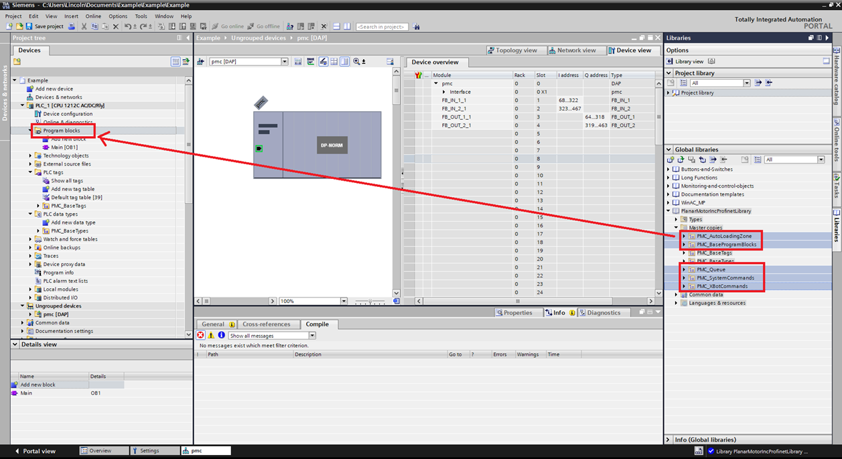Open the Options menu
This screenshot has height=459, width=842.
pyautogui.click(x=117, y=16)
